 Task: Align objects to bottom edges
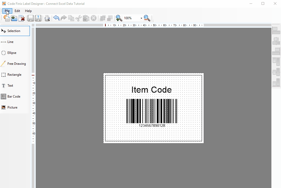coord(276,82)
